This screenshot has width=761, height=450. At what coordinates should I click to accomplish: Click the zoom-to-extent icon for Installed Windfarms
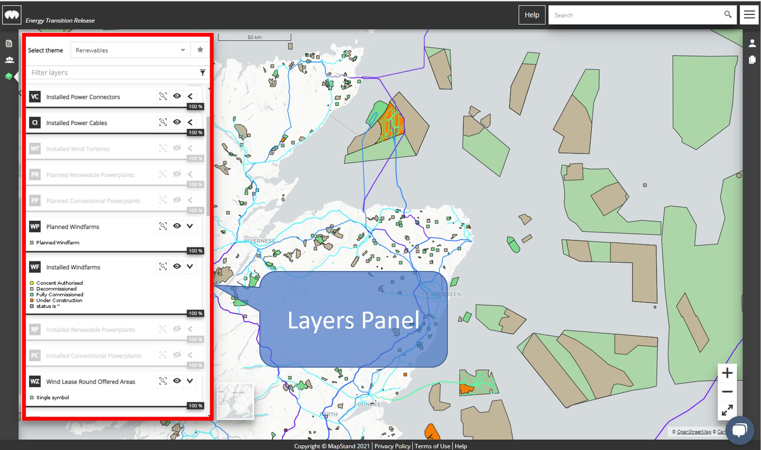tap(163, 267)
